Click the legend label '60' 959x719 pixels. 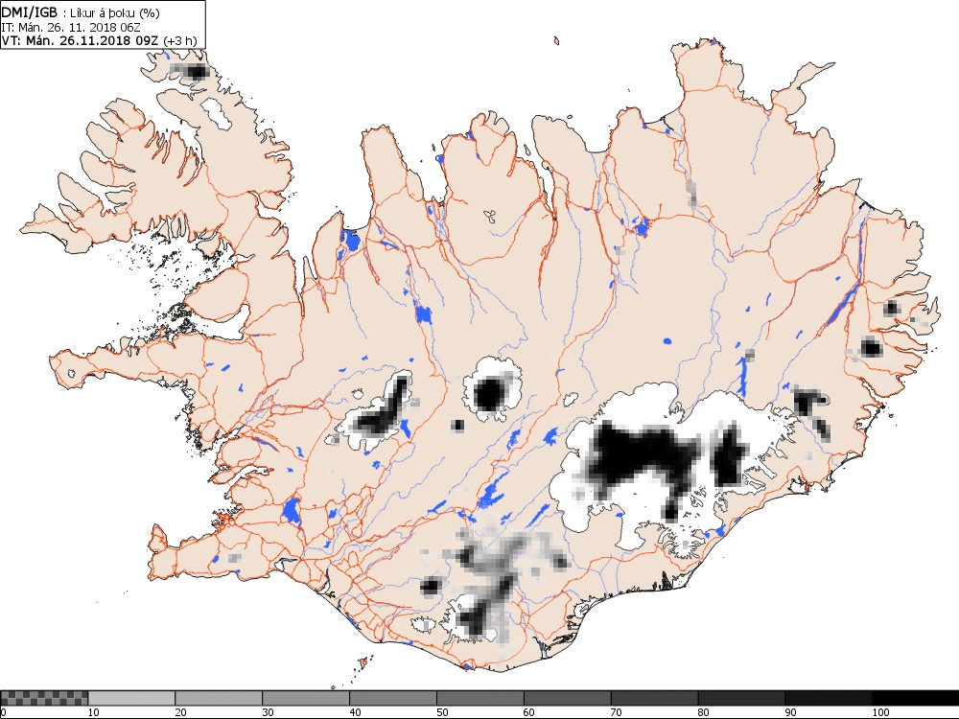click(529, 712)
